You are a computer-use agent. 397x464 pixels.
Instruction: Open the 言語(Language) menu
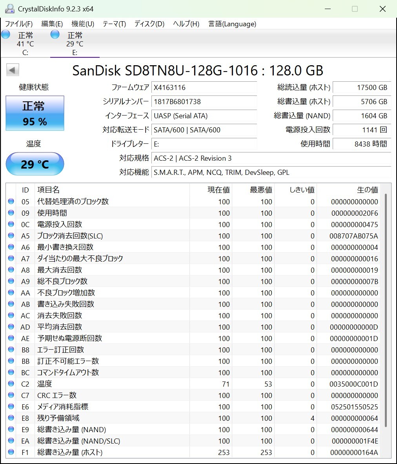click(x=232, y=24)
